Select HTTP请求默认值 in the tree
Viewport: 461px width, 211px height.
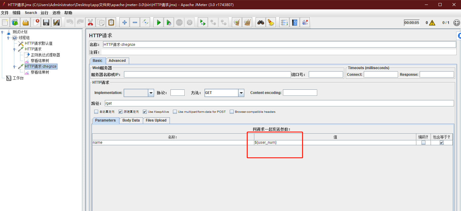[39, 43]
